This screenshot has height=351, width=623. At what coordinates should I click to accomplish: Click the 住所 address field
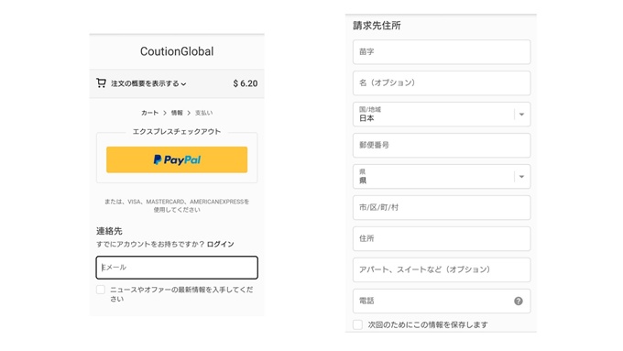(442, 239)
